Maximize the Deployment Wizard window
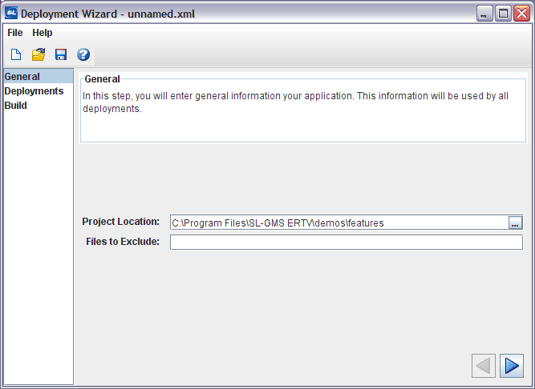Image resolution: width=535 pixels, height=389 pixels. point(503,14)
